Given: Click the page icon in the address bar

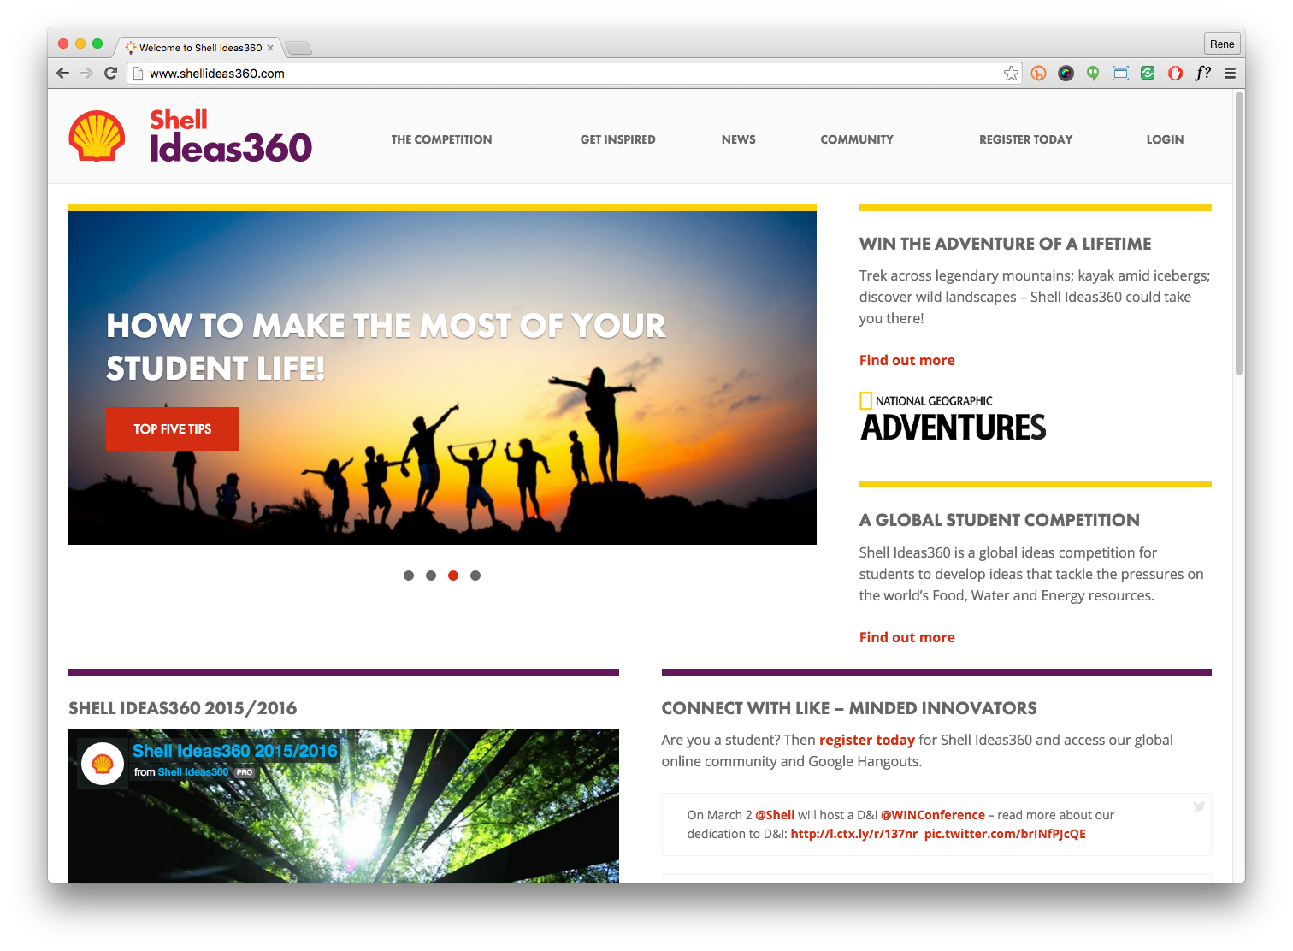Looking at the screenshot, I should pyautogui.click(x=138, y=74).
